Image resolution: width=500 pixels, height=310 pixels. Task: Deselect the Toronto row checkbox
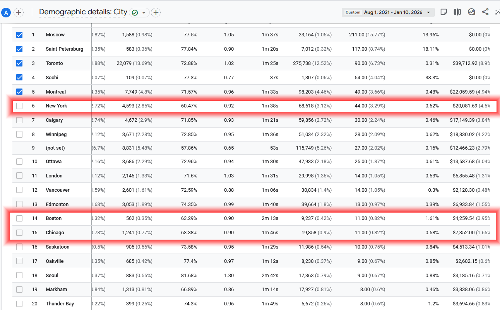(19, 63)
